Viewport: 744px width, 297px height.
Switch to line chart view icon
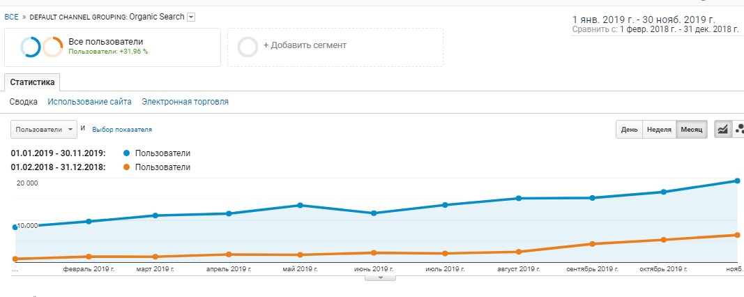click(723, 129)
